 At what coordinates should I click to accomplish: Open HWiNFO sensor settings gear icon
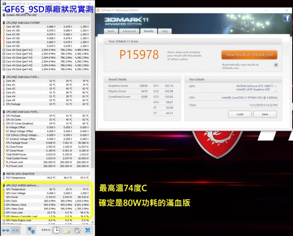tap(77, 230)
